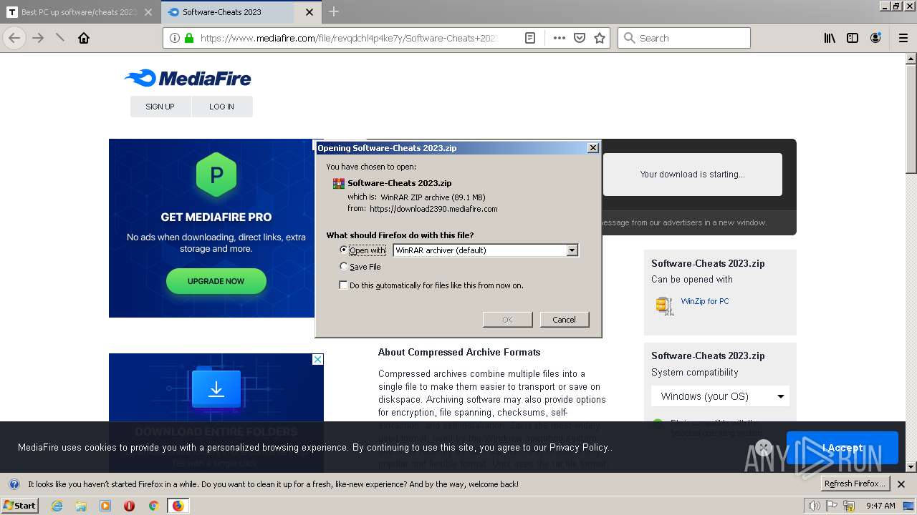This screenshot has width=917, height=515.
Task: Close the Software-Cheats 2023 tab
Action: (x=309, y=12)
